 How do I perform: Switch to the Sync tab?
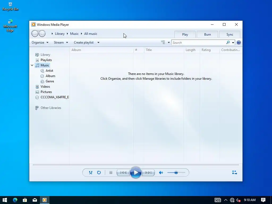coord(230,34)
